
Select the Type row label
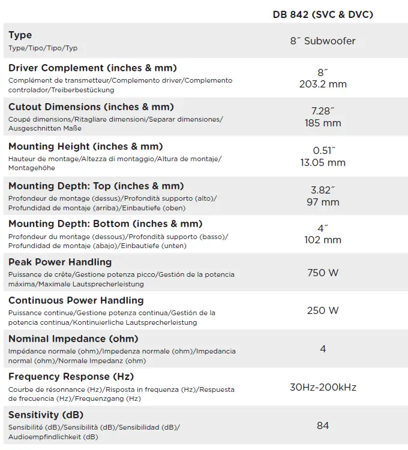[20, 35]
